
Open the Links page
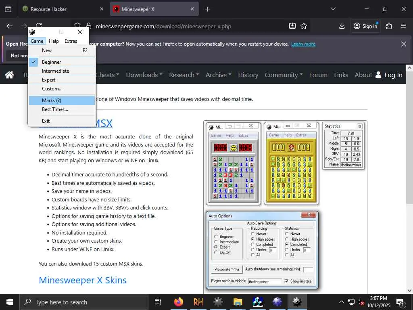tap(341, 75)
